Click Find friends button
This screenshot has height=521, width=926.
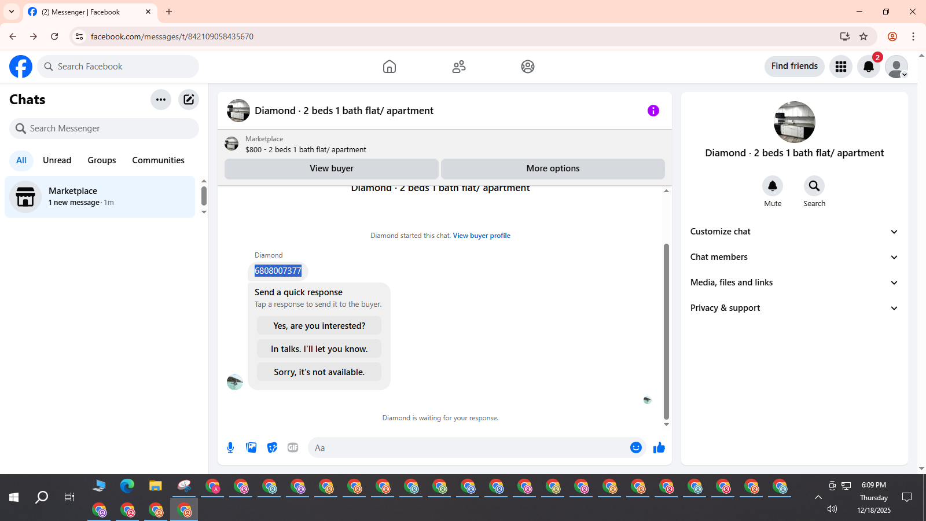point(795,66)
